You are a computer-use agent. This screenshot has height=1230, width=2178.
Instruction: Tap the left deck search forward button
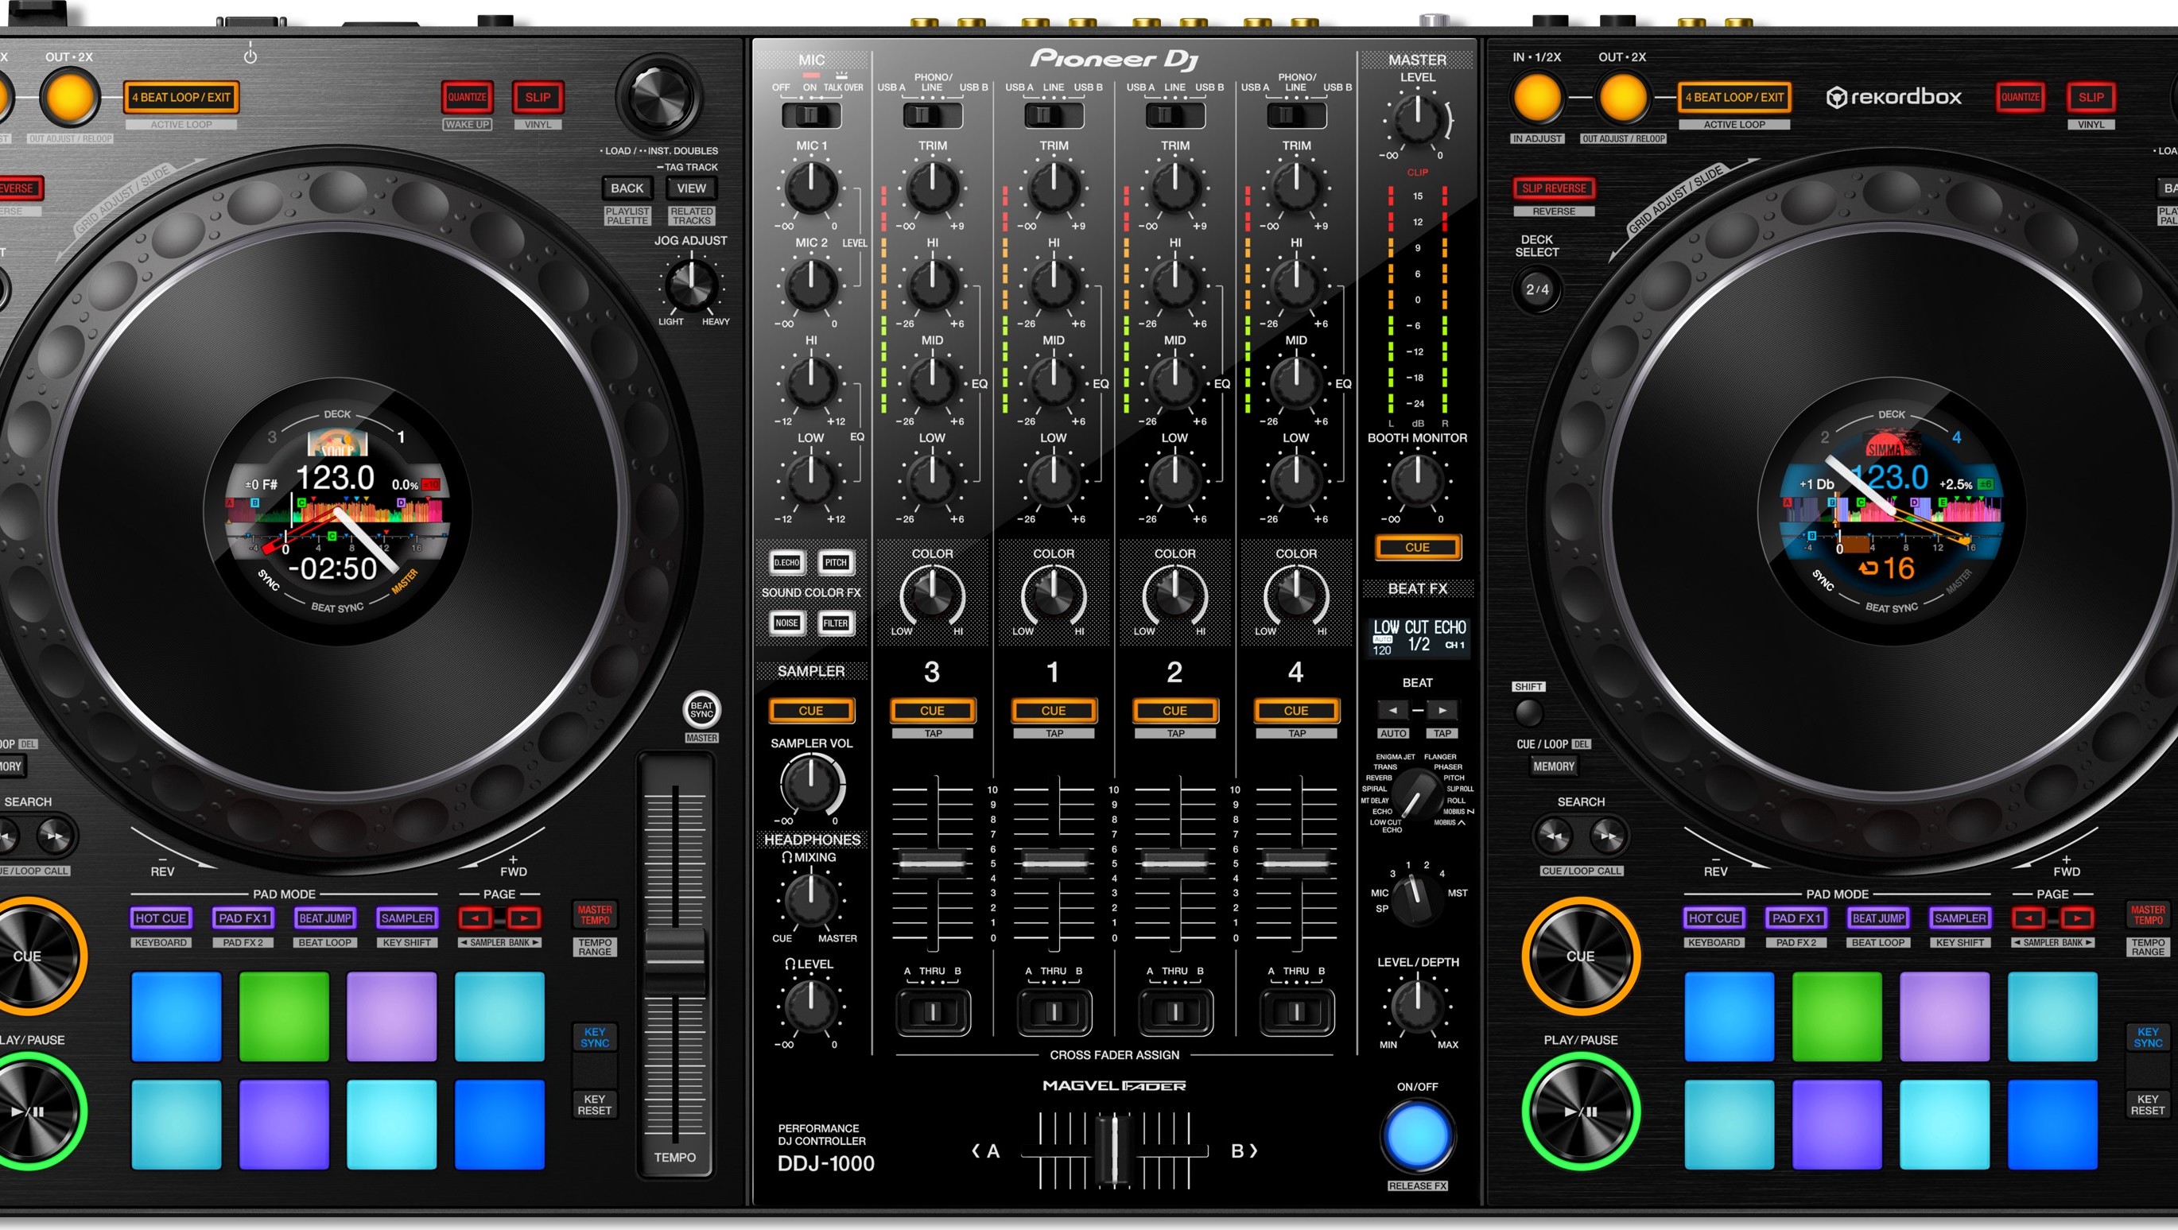pos(55,836)
